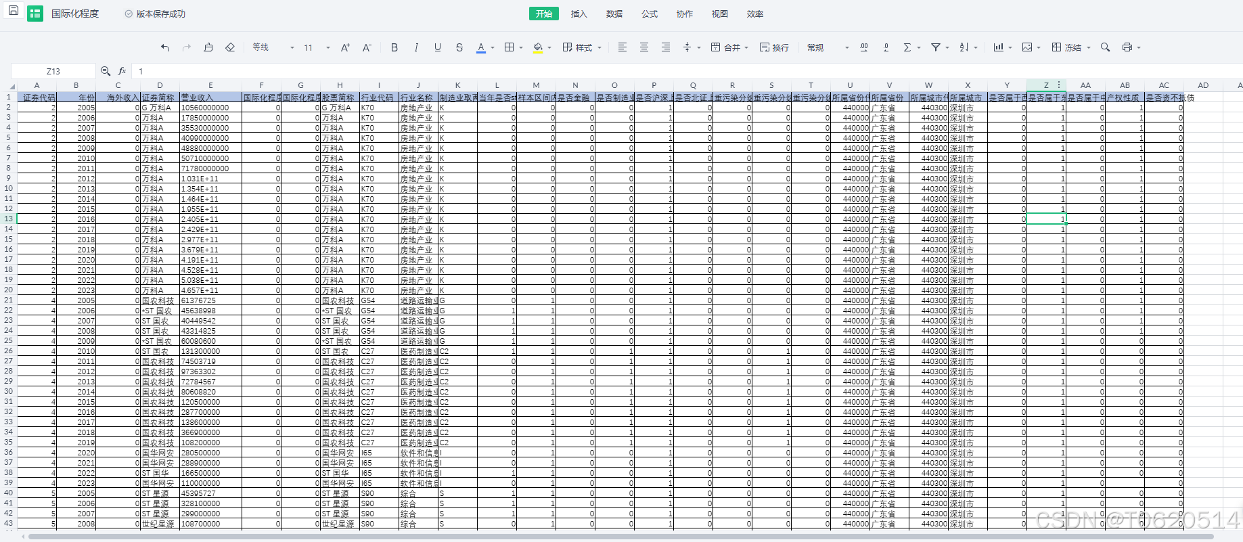The height and width of the screenshot is (542, 1243).
Task: Click the 换行 wrap text button
Action: tap(774, 47)
